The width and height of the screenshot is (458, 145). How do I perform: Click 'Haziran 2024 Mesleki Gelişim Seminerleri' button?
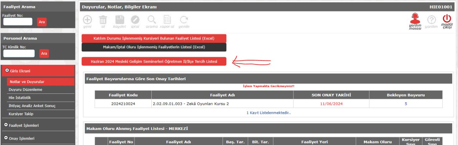154,62
